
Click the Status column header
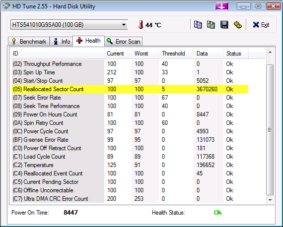[x=236, y=54]
